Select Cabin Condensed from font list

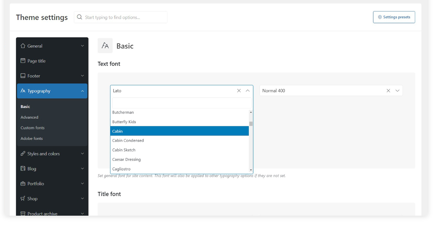[x=128, y=141]
